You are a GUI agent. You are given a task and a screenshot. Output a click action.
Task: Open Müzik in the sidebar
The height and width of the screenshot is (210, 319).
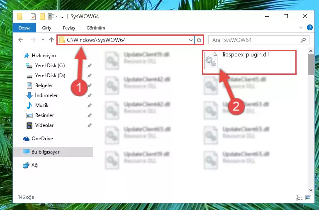pyautogui.click(x=37, y=105)
